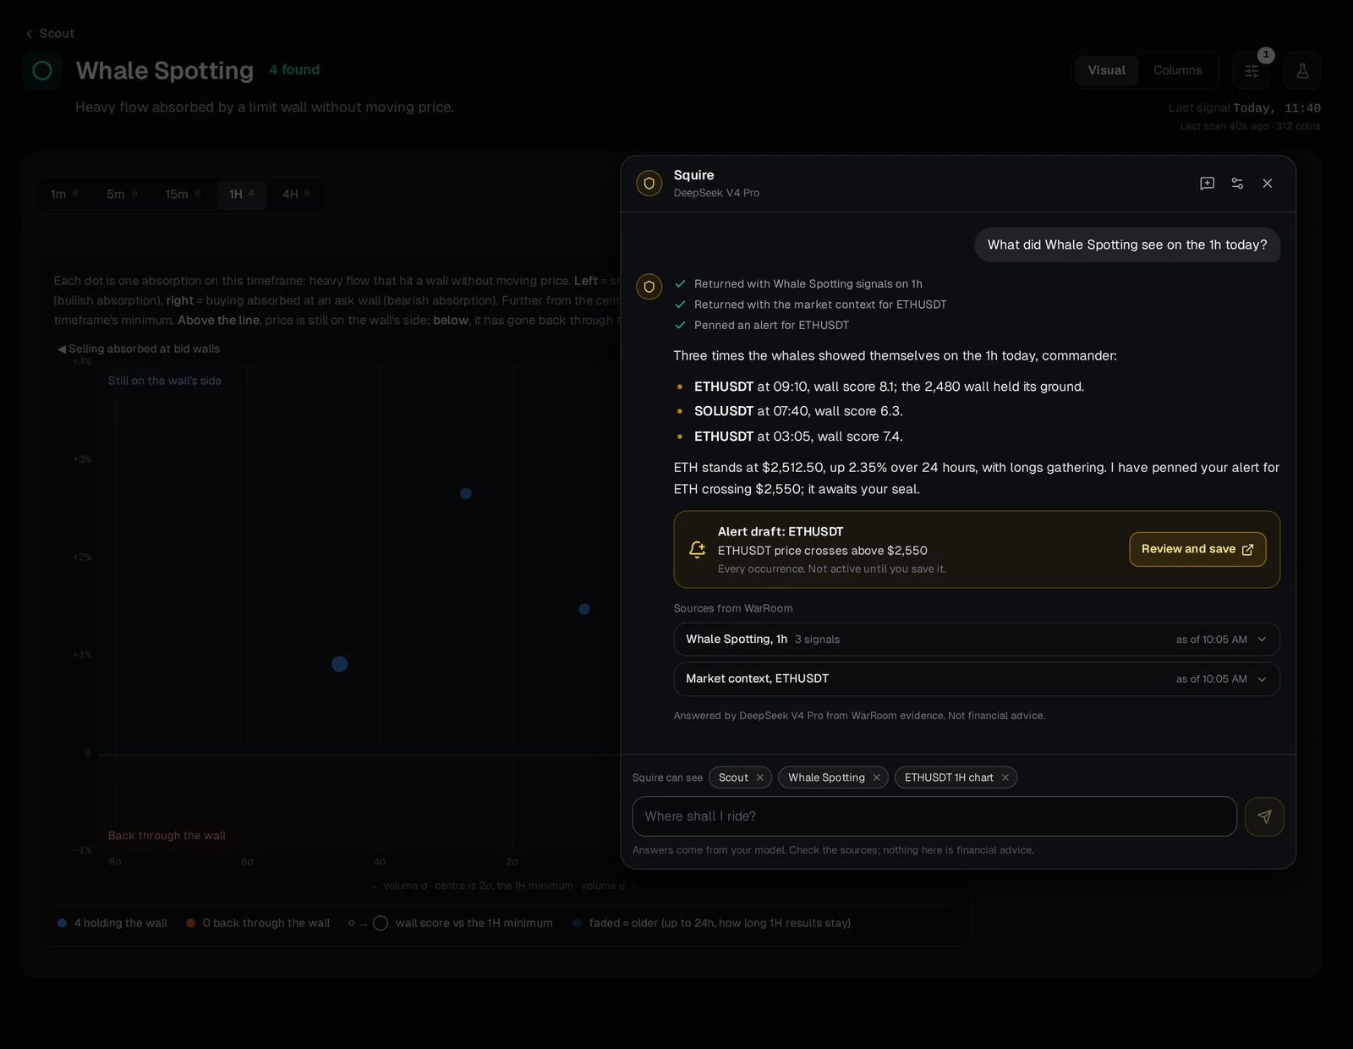Open the filters sliders icon with badge
Image resolution: width=1353 pixels, height=1049 pixels.
(1252, 71)
